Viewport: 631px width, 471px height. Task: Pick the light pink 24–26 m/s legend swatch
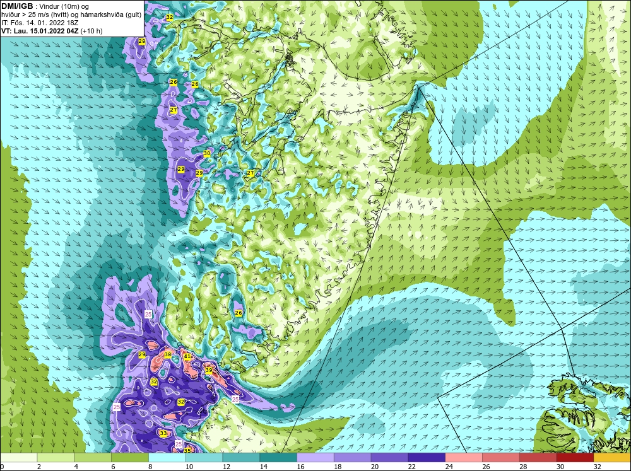pos(464,457)
